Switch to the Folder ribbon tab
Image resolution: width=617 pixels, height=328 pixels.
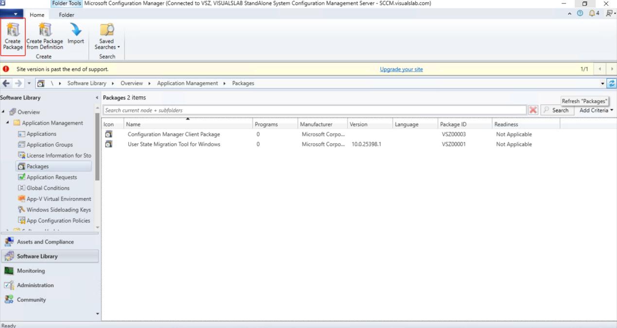67,15
